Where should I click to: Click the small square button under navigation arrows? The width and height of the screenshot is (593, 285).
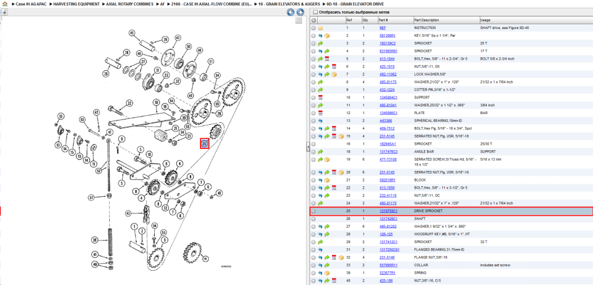pyautogui.click(x=299, y=20)
